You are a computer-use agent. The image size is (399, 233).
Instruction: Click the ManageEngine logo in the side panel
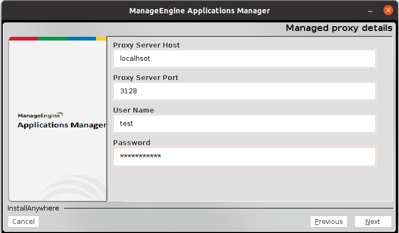(41, 115)
